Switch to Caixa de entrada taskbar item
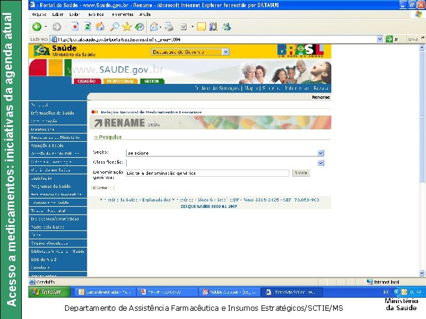Image resolution: width=426 pixels, height=319 pixels. [105, 292]
